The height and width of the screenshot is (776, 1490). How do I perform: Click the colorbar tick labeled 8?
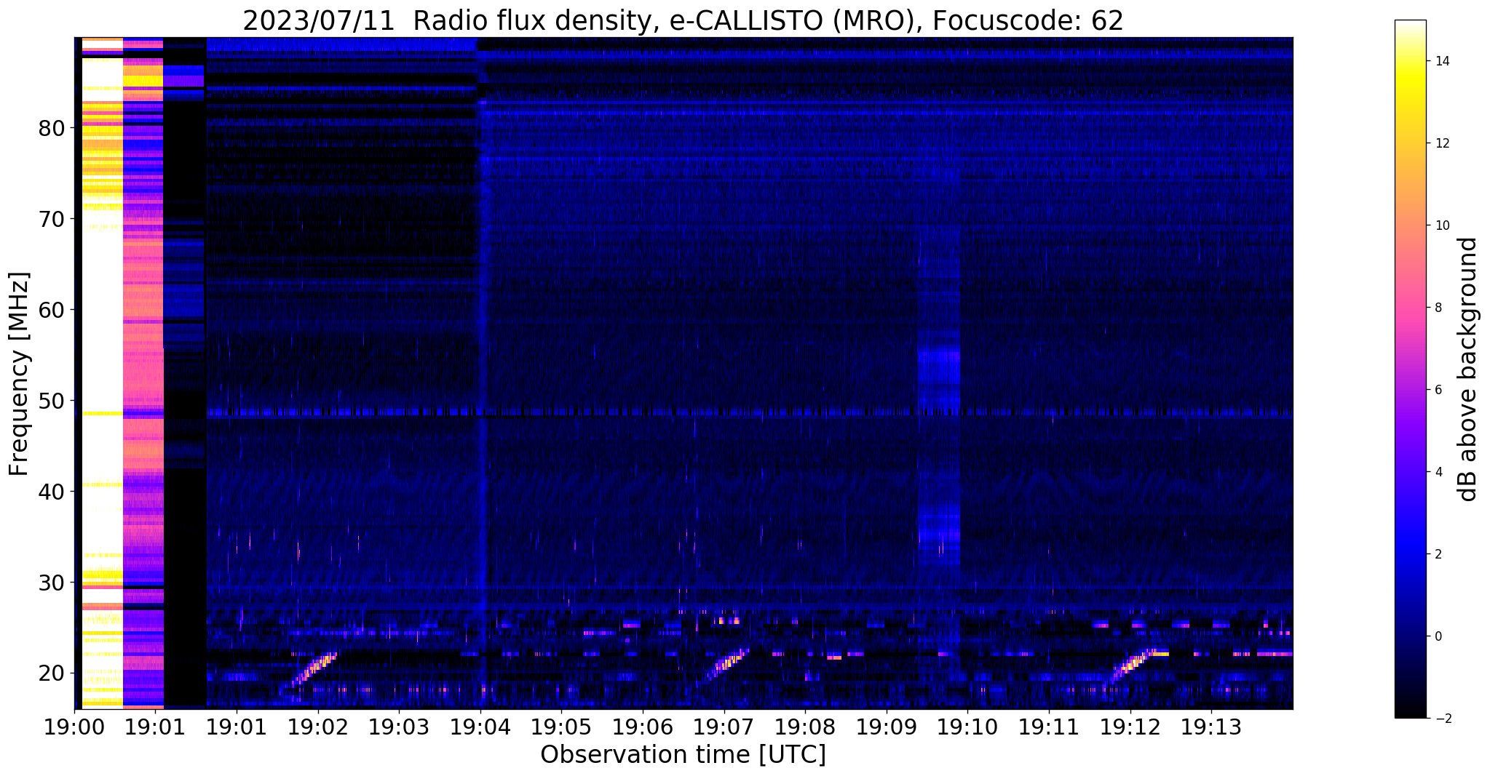click(x=1438, y=308)
